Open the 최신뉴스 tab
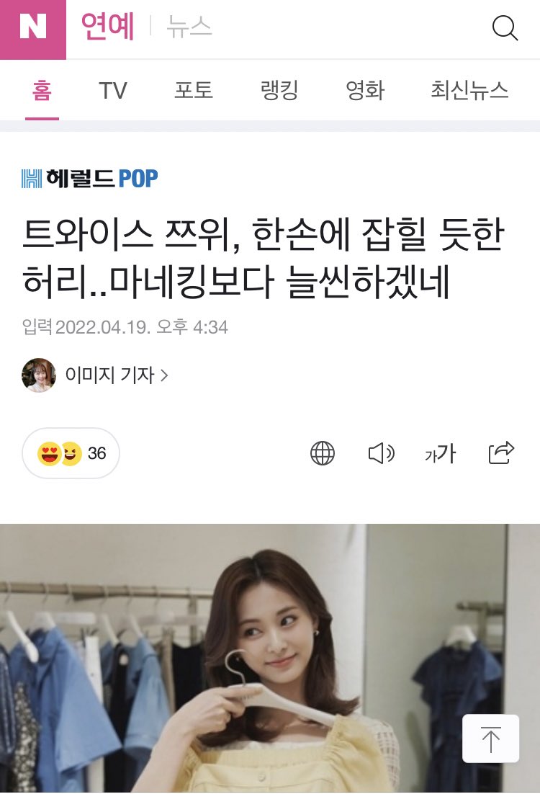540x794 pixels. click(x=469, y=92)
